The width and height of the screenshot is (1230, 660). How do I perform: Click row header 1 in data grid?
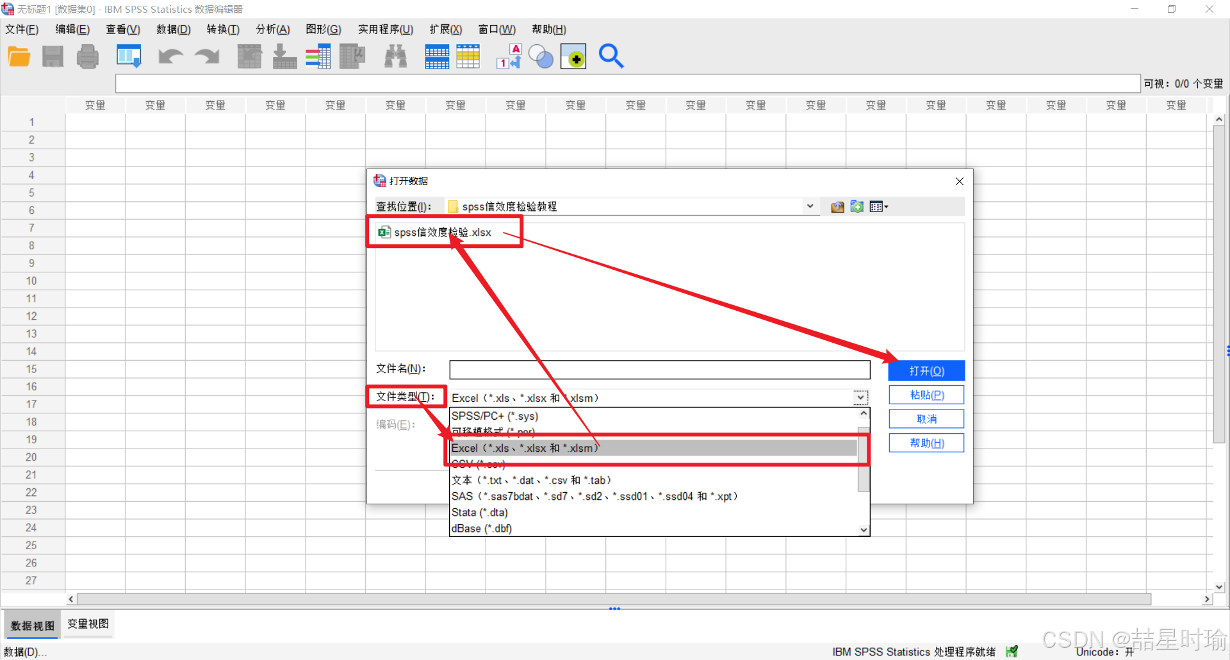coord(32,122)
